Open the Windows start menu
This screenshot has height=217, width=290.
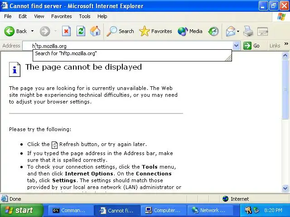point(21,210)
